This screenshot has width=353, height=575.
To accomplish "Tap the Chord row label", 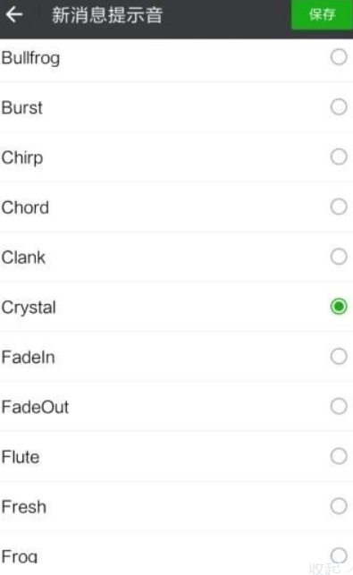I will pos(25,207).
